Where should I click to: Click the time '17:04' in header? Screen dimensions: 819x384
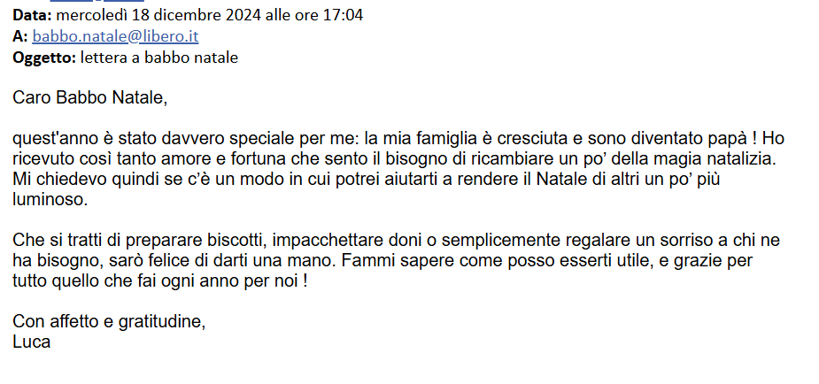[344, 16]
